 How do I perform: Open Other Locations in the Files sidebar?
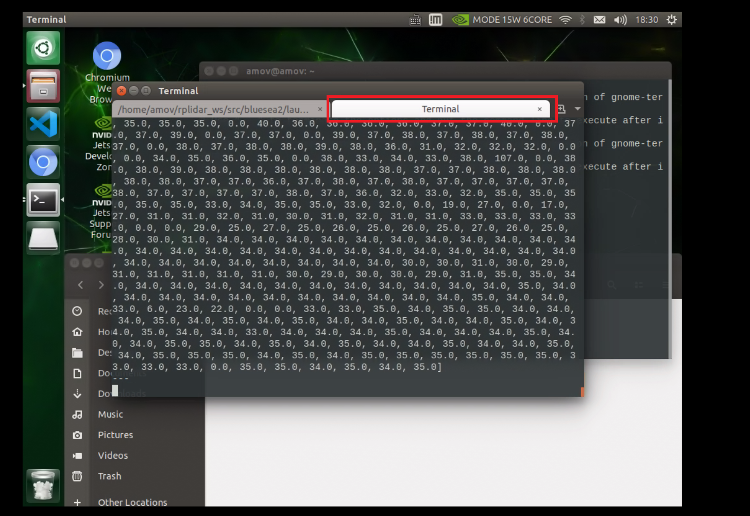tap(135, 502)
